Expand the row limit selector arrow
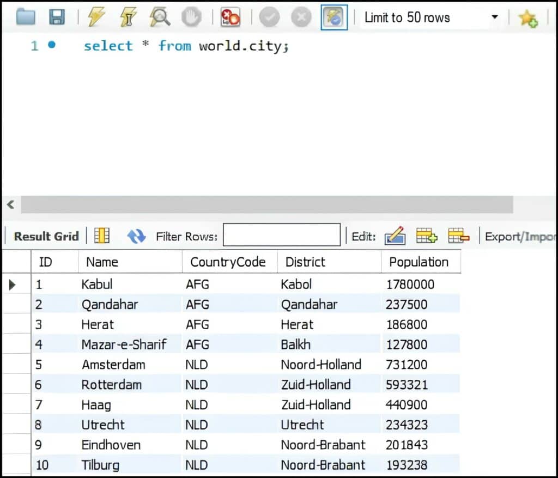558x478 pixels. [x=495, y=17]
